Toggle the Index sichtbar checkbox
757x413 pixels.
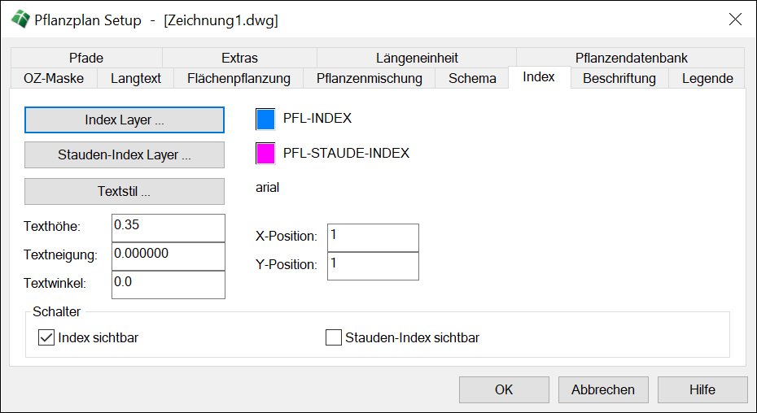click(46, 337)
